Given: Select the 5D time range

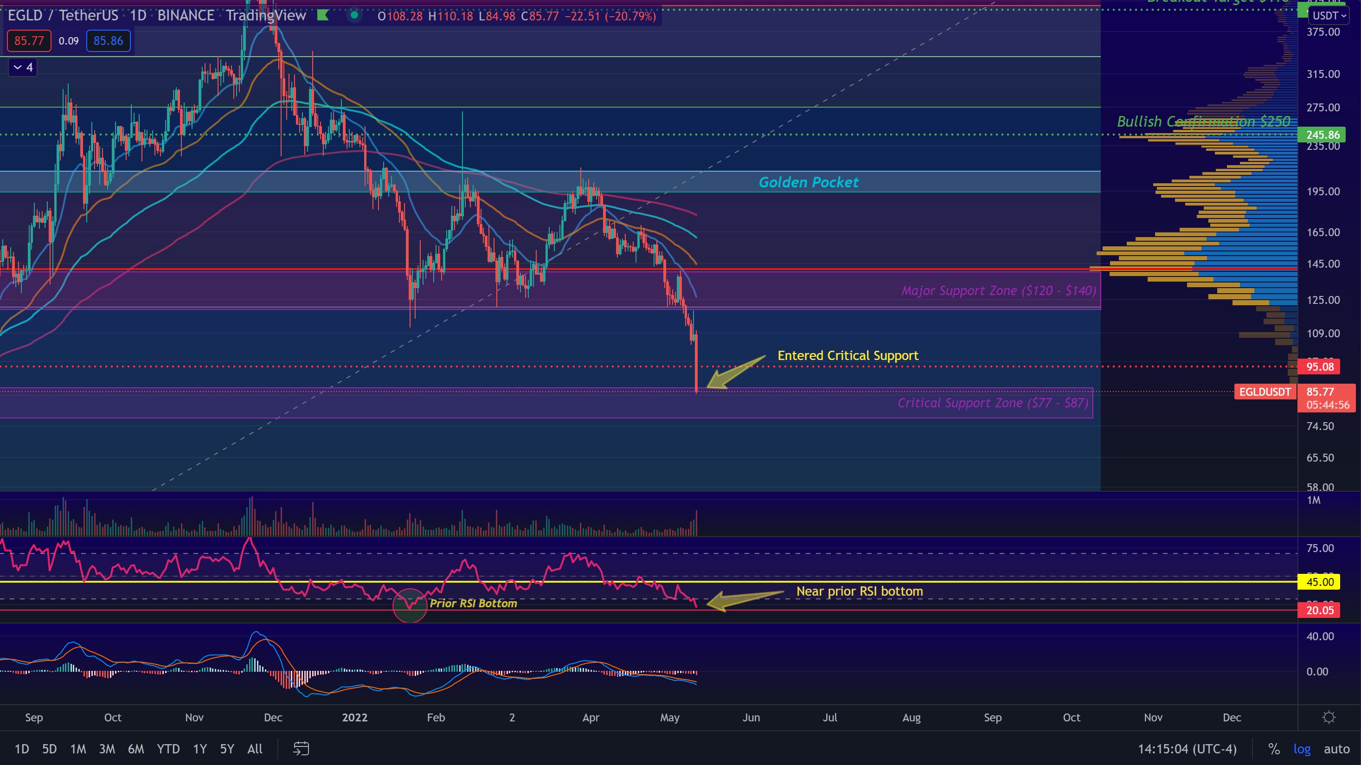Looking at the screenshot, I should point(49,749).
